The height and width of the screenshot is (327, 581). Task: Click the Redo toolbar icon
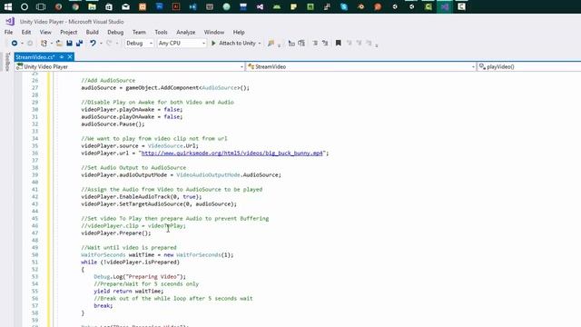tap(109, 44)
